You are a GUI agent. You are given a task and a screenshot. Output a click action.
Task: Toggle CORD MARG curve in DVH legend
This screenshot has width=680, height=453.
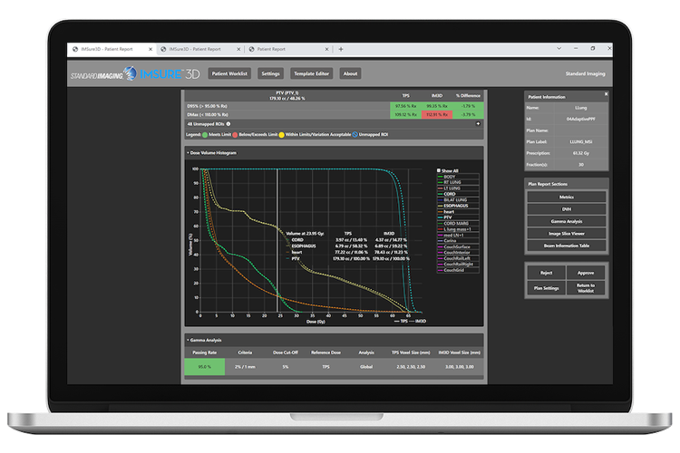point(458,224)
